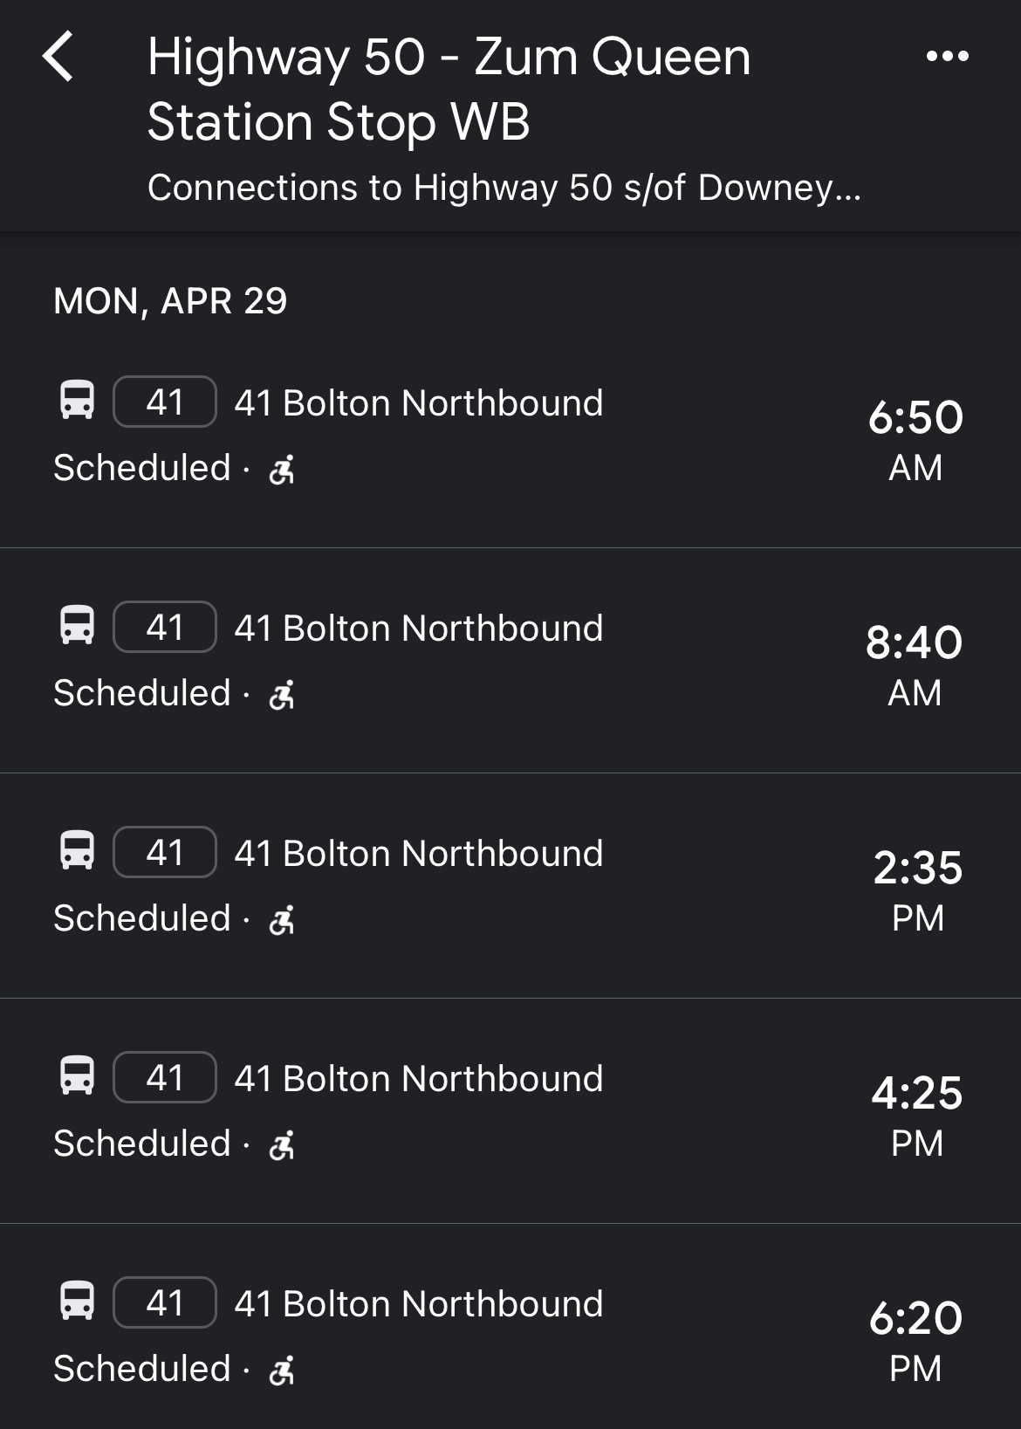Tap bus icon for 2:35 PM departure

pyautogui.click(x=77, y=852)
